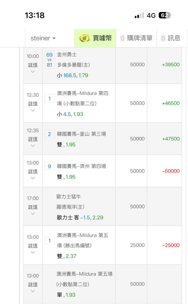Click the 買噱幣 coin icon
This screenshot has height=304, width=188.
[84, 38]
